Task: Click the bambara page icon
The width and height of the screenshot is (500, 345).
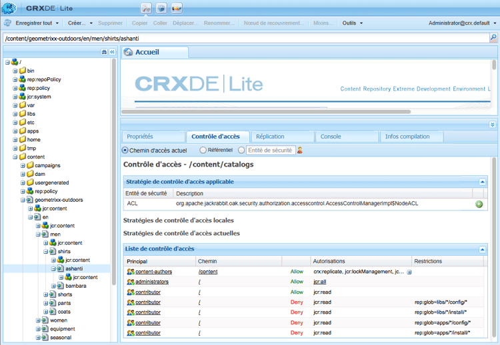Action: click(60, 286)
